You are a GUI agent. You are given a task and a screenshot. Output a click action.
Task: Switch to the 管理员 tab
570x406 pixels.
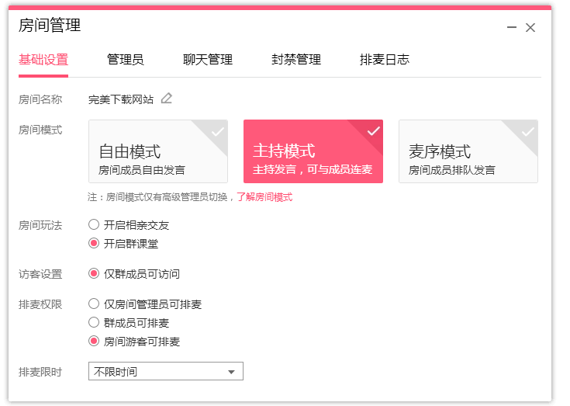point(125,60)
